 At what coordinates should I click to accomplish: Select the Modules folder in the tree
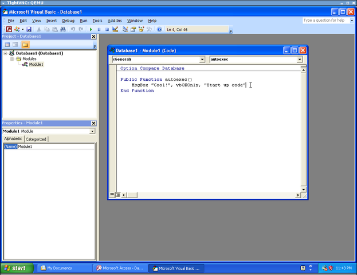pyautogui.click(x=29, y=59)
